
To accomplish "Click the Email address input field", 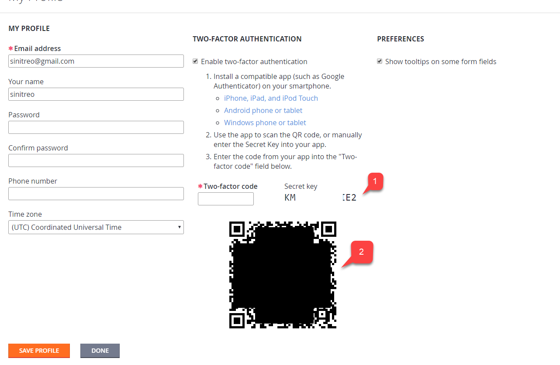I will click(x=96, y=61).
